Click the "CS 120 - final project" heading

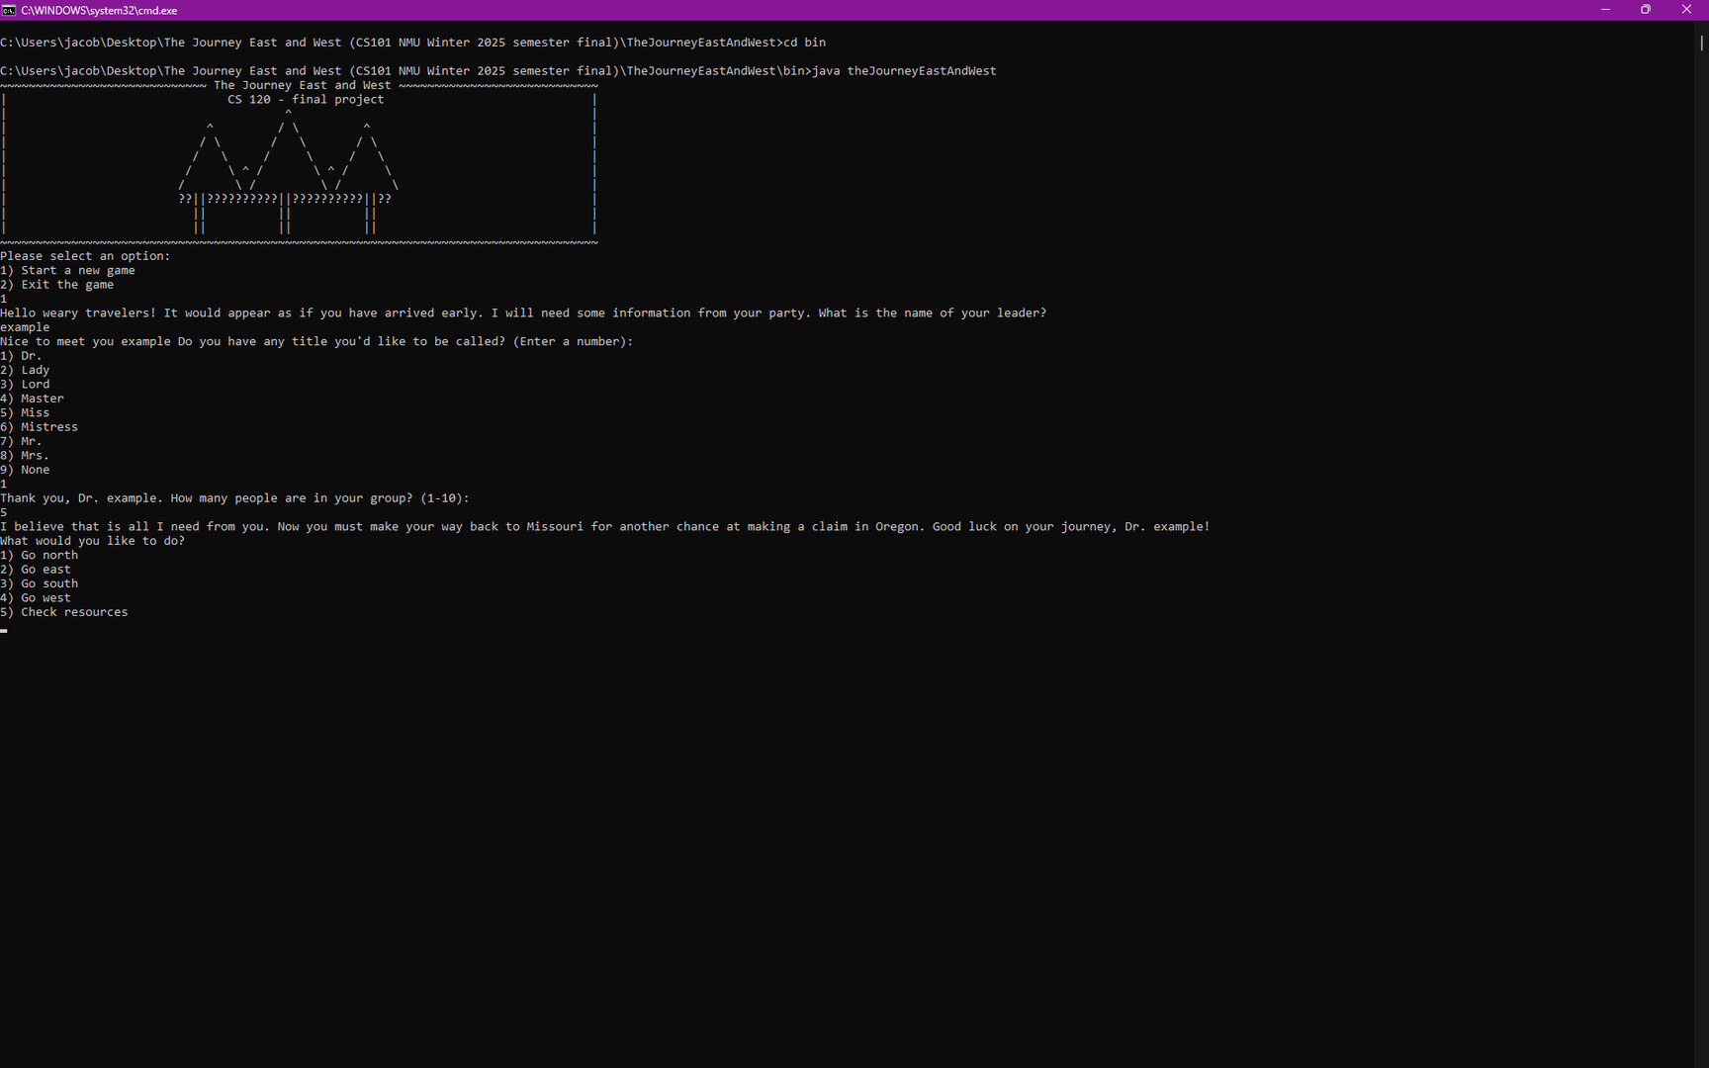(306, 100)
